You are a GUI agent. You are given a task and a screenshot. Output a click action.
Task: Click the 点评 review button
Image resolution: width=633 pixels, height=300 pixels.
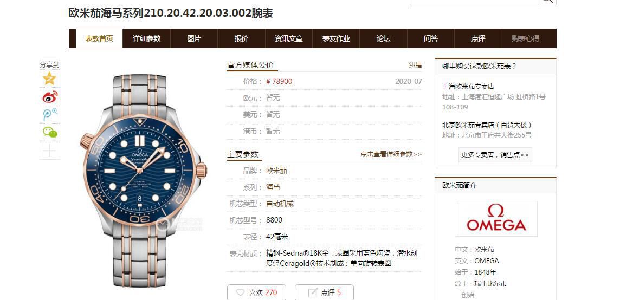pyautogui.click(x=325, y=292)
